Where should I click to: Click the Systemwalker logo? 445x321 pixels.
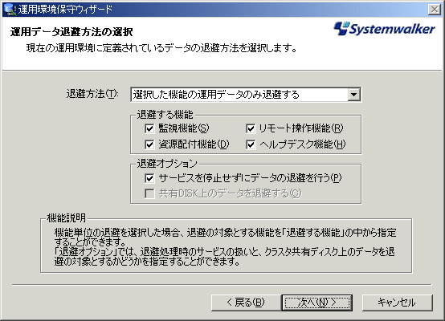coord(384,29)
